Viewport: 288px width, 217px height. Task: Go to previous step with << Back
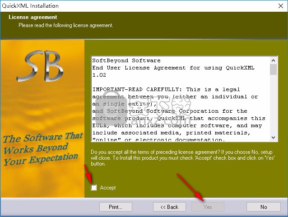point(169,207)
